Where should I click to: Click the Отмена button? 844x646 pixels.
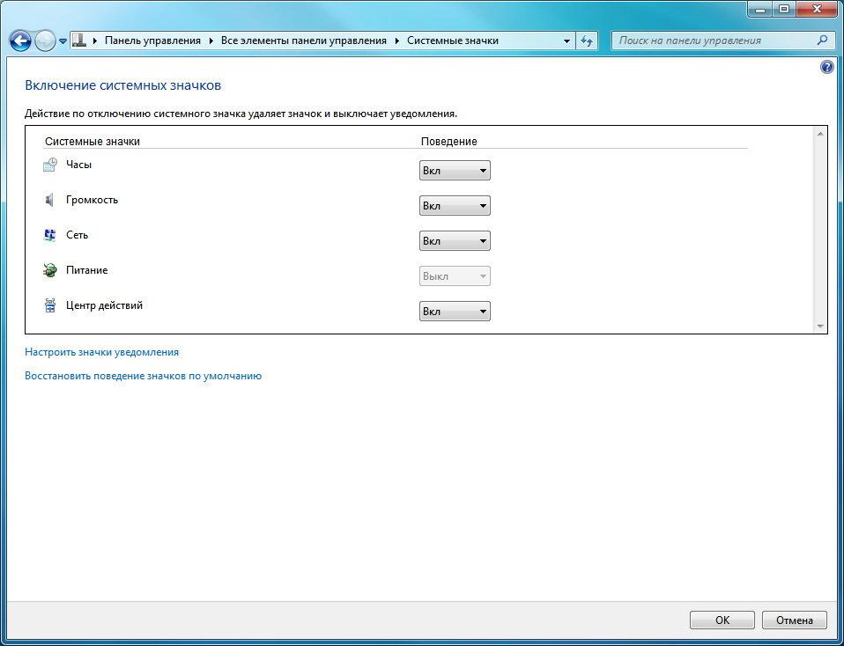point(795,620)
